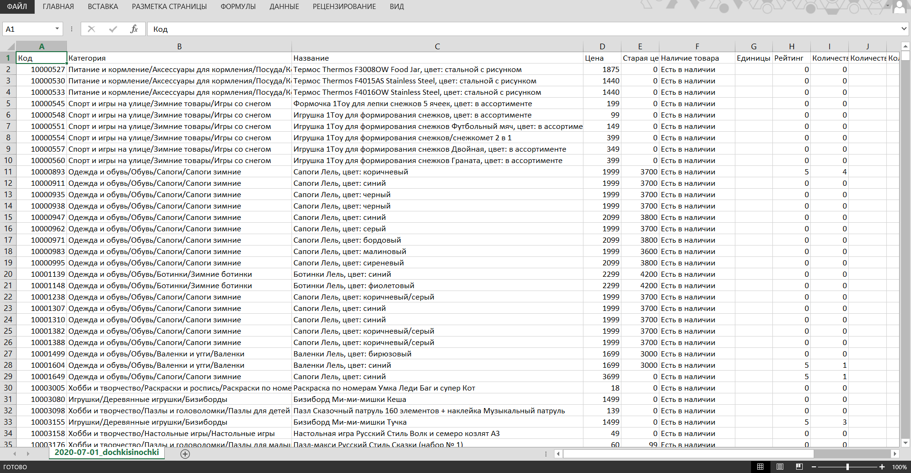Switch to the ВИД tab
Screen dimensions: 911x473
(397, 7)
